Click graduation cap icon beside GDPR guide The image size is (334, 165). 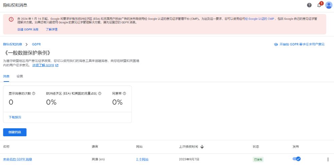(x=276, y=44)
